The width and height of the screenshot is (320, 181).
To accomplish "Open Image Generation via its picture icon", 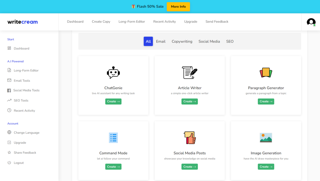I will click(x=266, y=137).
